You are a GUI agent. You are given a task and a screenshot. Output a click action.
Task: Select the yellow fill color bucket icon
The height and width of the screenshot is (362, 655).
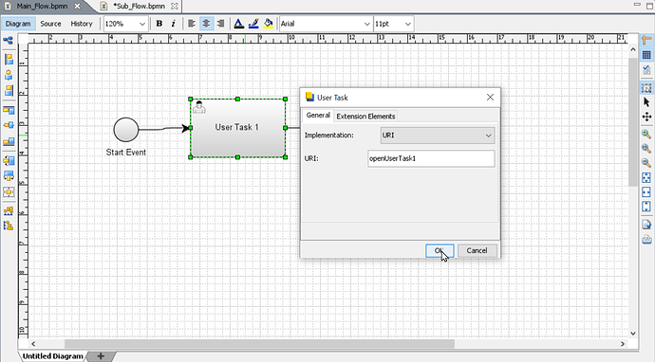269,24
